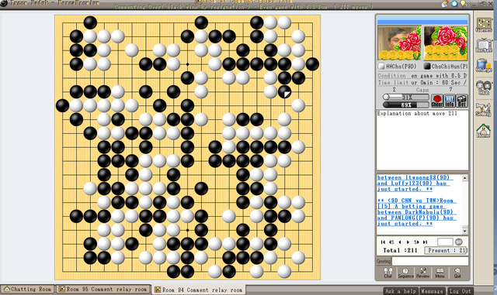The width and height of the screenshot is (497, 295).
Task: Step back one move
Action: point(400,242)
